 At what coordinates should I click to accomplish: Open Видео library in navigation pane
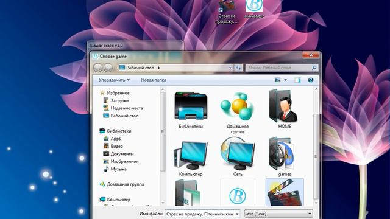coord(116,146)
